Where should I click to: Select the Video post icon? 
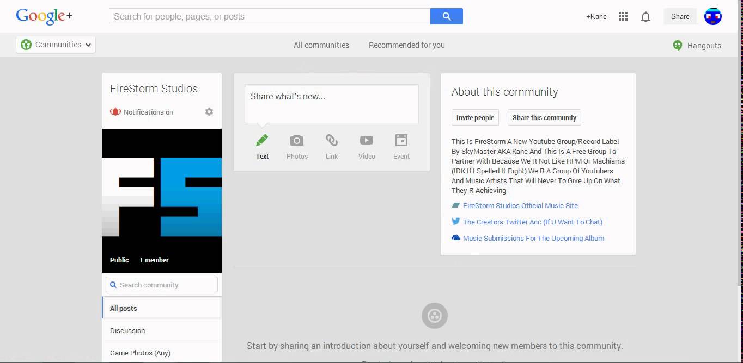pos(367,141)
